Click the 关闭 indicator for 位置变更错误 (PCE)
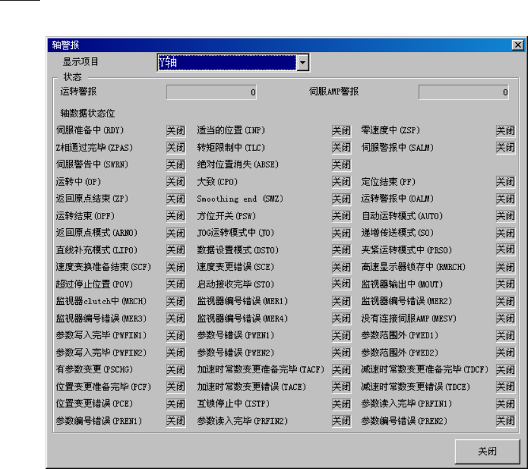528x469 pixels. pyautogui.click(x=176, y=404)
